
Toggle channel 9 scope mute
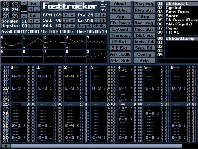[x=97, y=56]
